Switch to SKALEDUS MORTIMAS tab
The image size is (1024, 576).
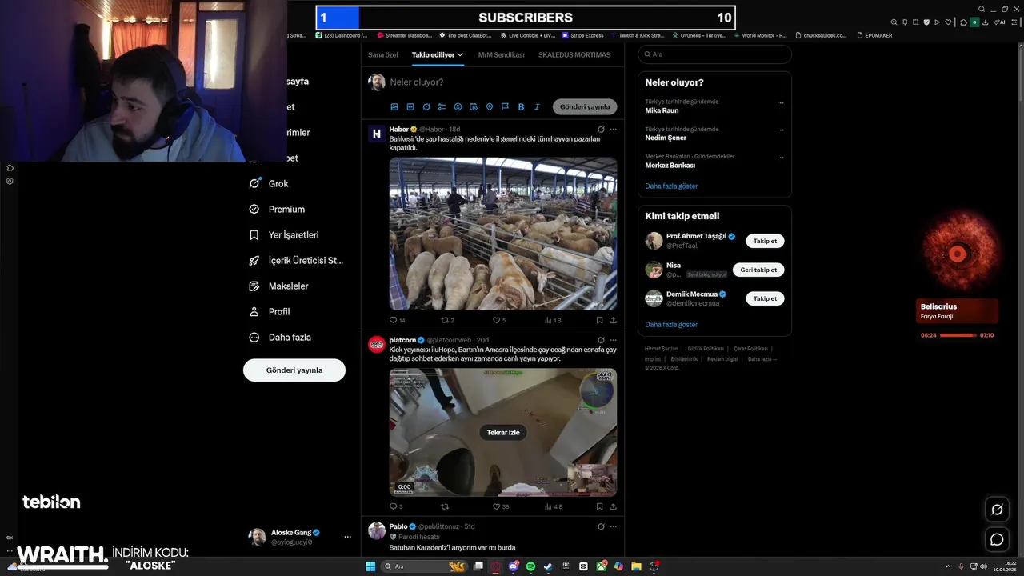tap(574, 54)
